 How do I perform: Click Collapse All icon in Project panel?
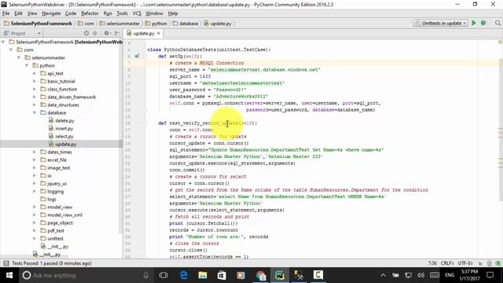pyautogui.click(x=95, y=33)
